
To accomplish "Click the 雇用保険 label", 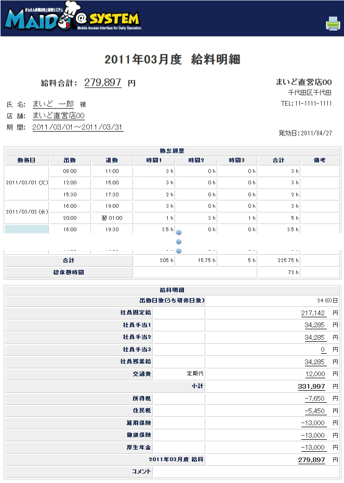I will click(139, 423).
